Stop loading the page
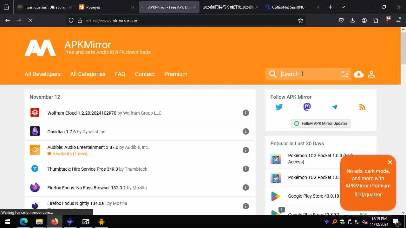Screen dimensions: 406x228 [x=30, y=20]
